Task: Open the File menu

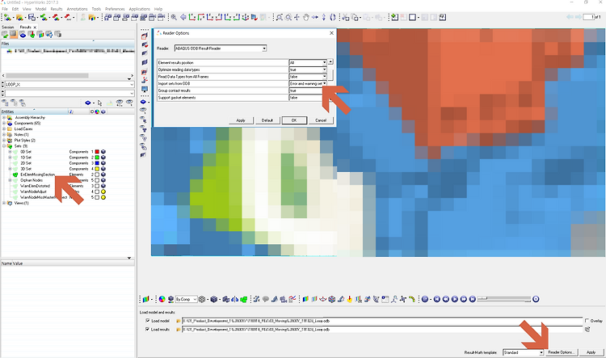Action: [5, 9]
